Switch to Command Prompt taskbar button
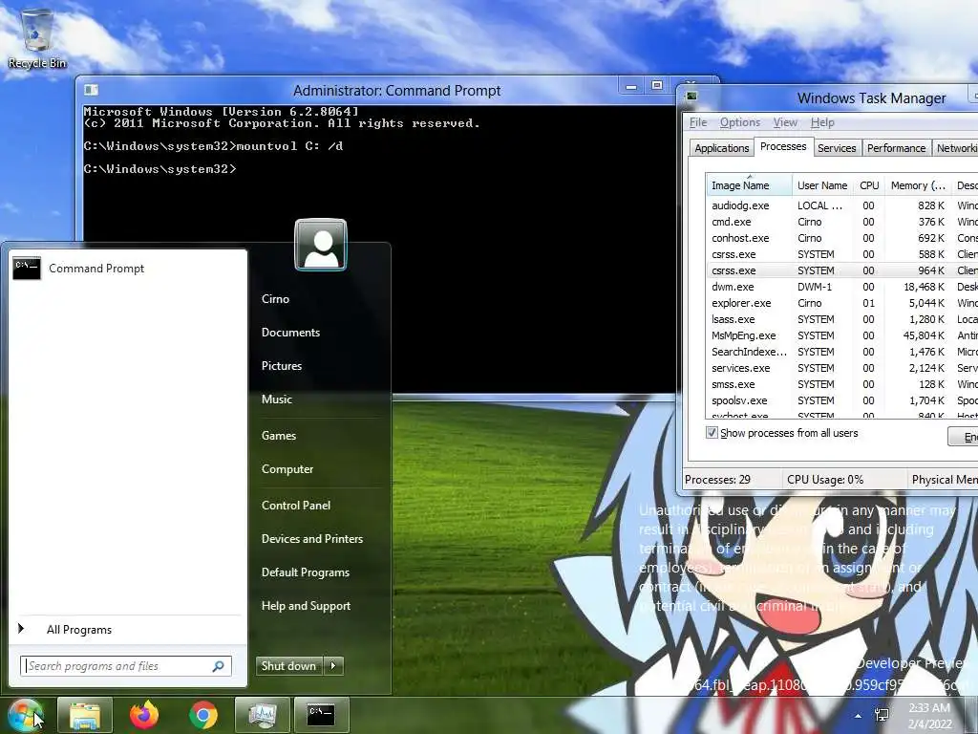Viewport: 978px width, 734px height. click(x=321, y=715)
